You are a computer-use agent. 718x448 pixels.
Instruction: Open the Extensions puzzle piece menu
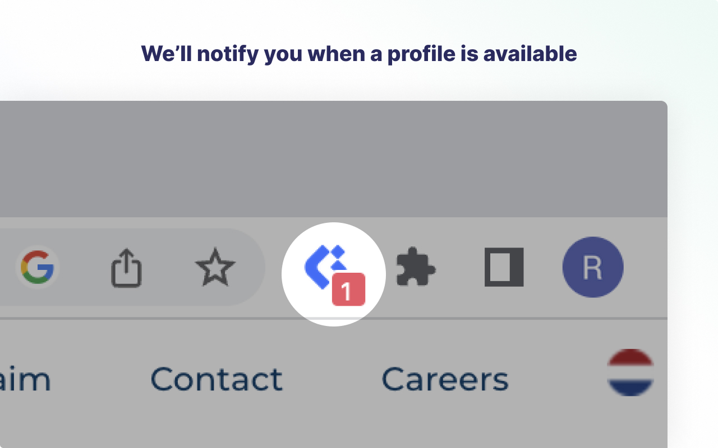[x=415, y=268]
